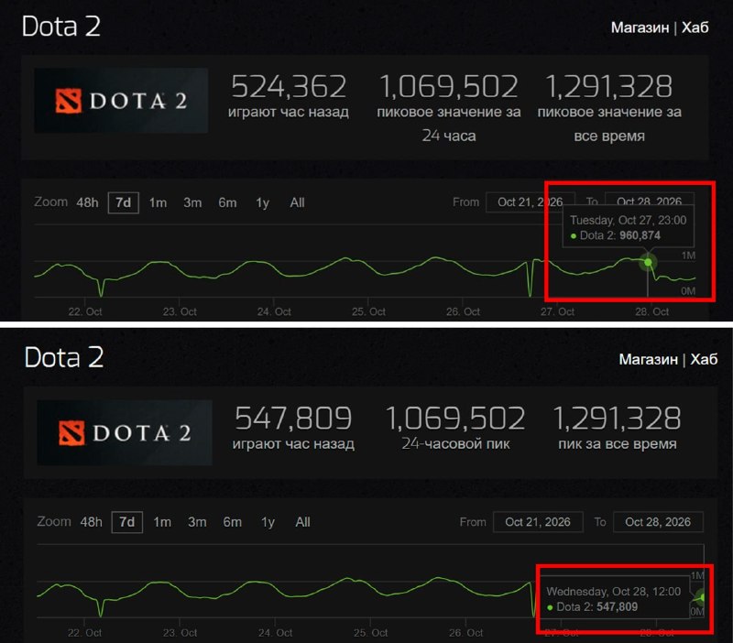Choose 1y zoom range in the upper chart

[262, 202]
